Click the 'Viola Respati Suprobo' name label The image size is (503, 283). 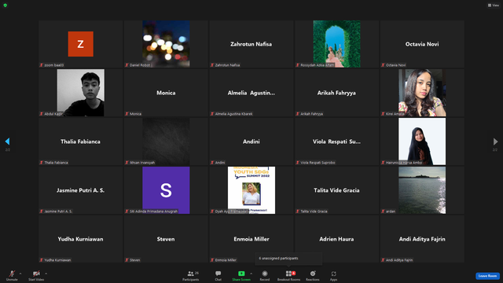point(318,163)
